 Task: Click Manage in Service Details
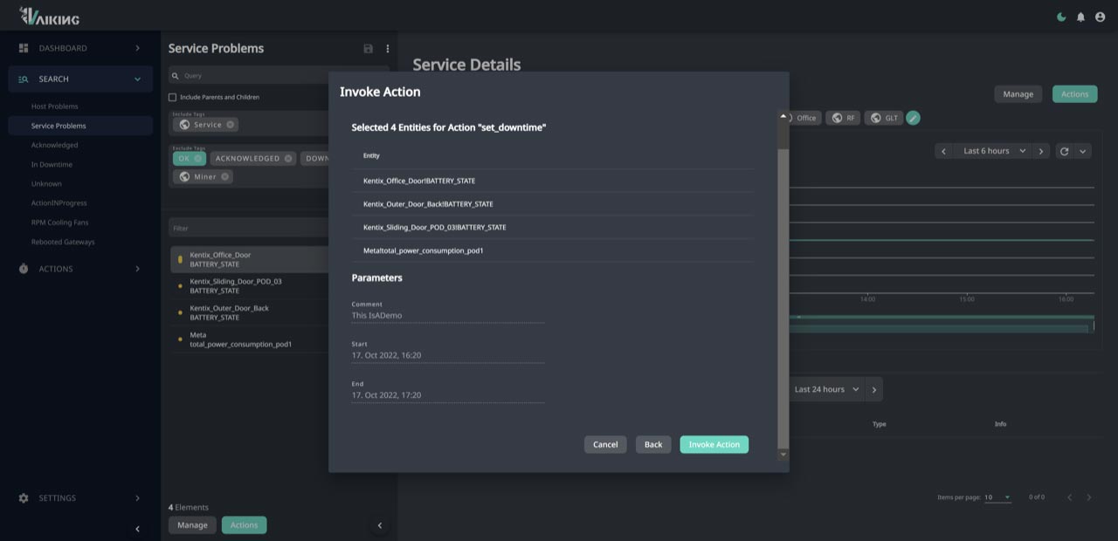click(1018, 94)
